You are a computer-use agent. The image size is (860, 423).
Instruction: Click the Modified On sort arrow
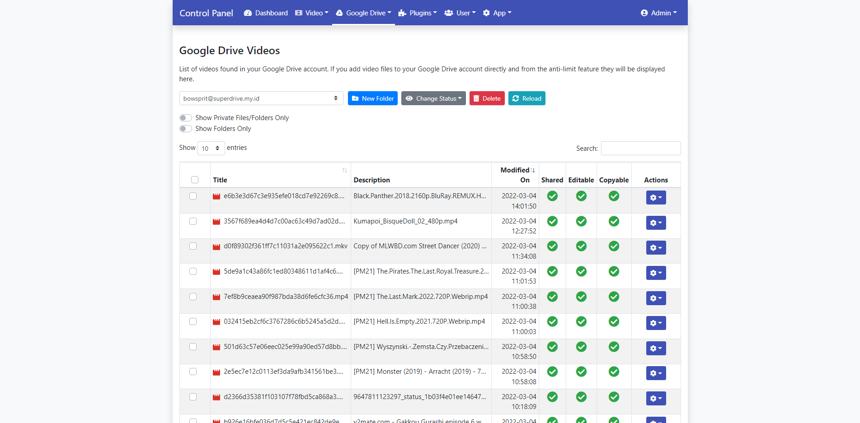[533, 170]
